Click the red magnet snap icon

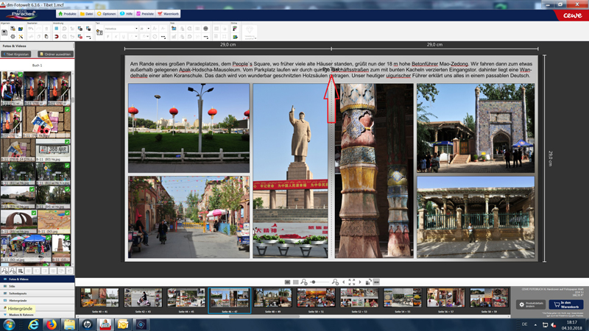[x=56, y=36]
